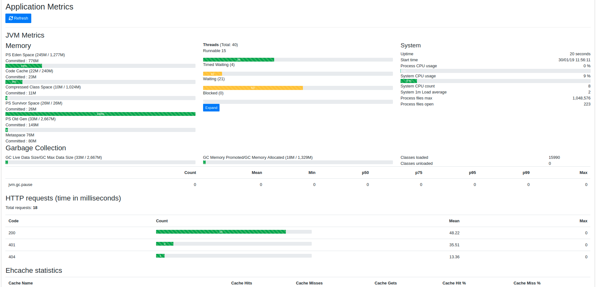This screenshot has width=596, height=287.
Task: Expand the Ehcache statistics section
Action: (33, 270)
